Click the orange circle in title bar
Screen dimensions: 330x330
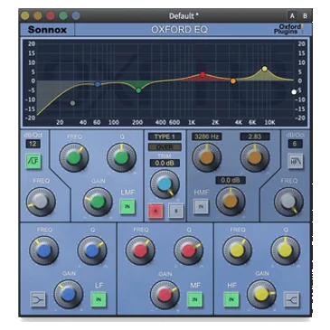38,15
